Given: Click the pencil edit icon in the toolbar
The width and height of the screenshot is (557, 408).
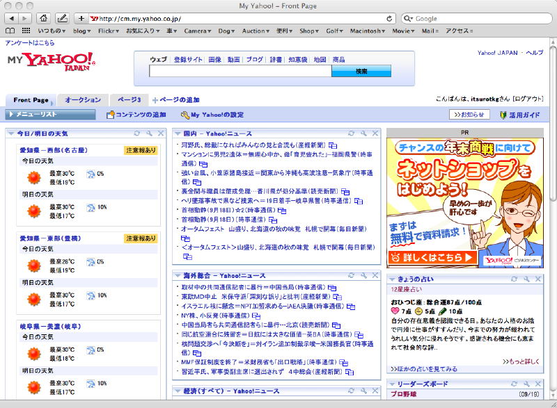Looking at the screenshot, I should [63, 19].
